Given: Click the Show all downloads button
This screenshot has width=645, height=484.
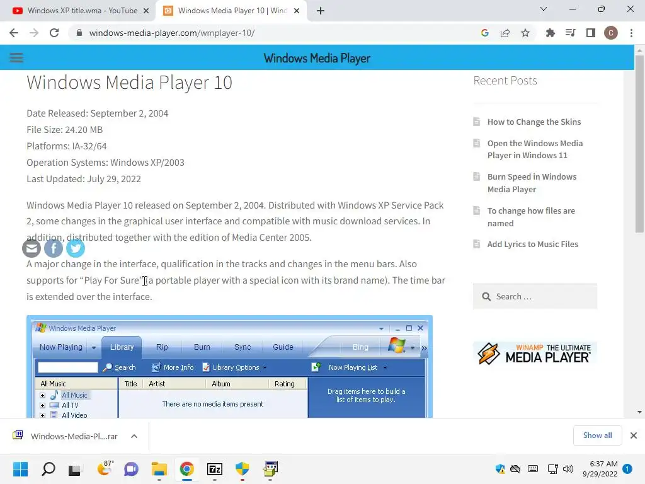Looking at the screenshot, I should [597, 435].
